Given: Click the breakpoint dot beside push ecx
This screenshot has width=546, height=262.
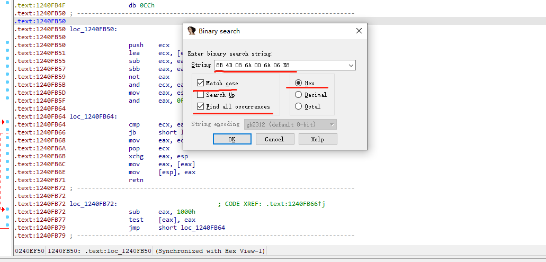Looking at the screenshot, I should (x=7, y=45).
